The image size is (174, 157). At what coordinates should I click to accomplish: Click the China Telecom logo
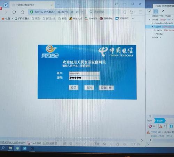click(x=116, y=52)
